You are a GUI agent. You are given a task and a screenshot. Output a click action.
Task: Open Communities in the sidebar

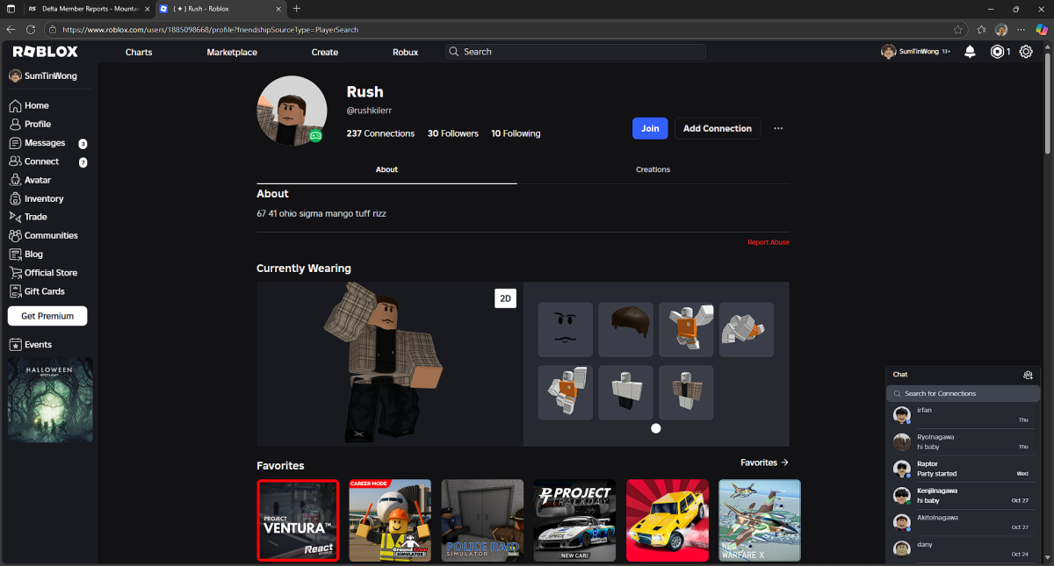coord(50,235)
